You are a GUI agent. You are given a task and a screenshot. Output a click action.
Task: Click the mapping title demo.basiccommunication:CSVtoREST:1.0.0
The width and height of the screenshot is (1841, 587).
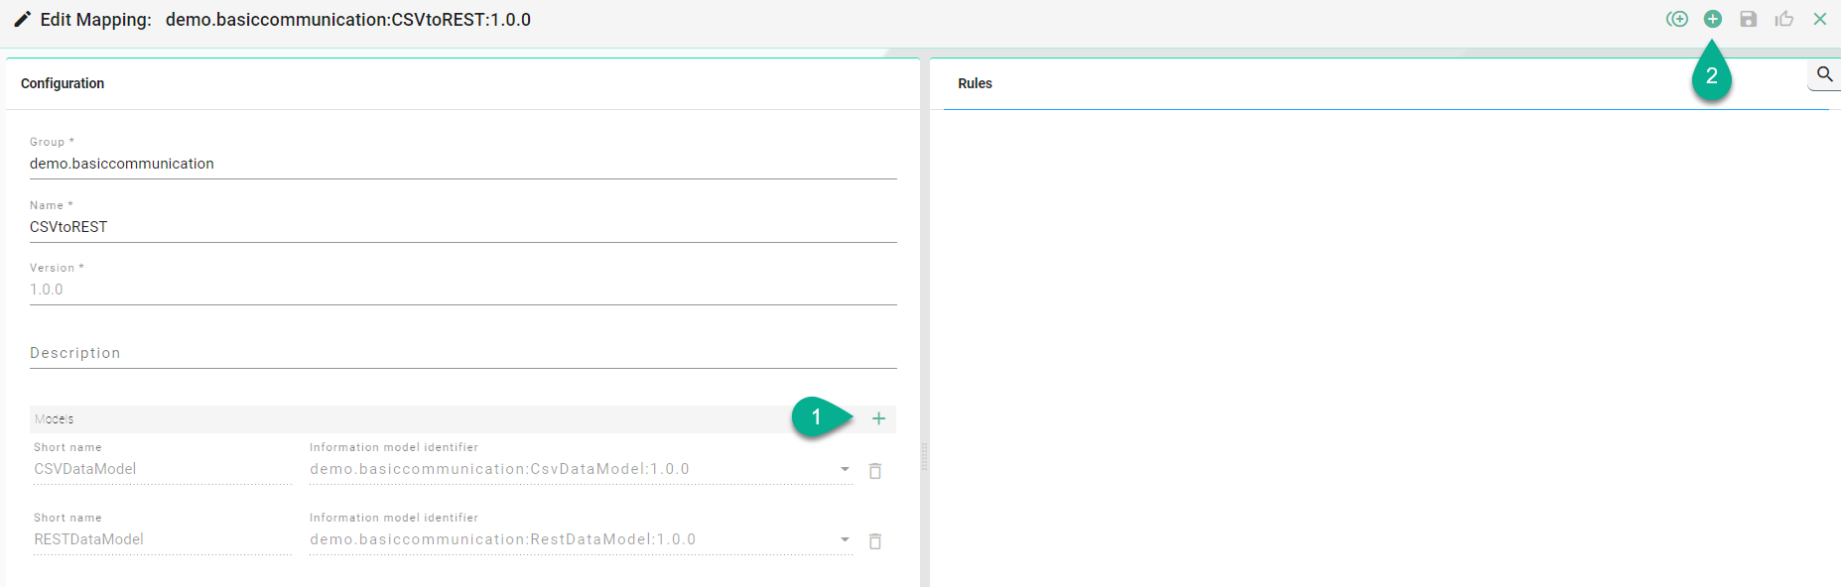point(348,20)
